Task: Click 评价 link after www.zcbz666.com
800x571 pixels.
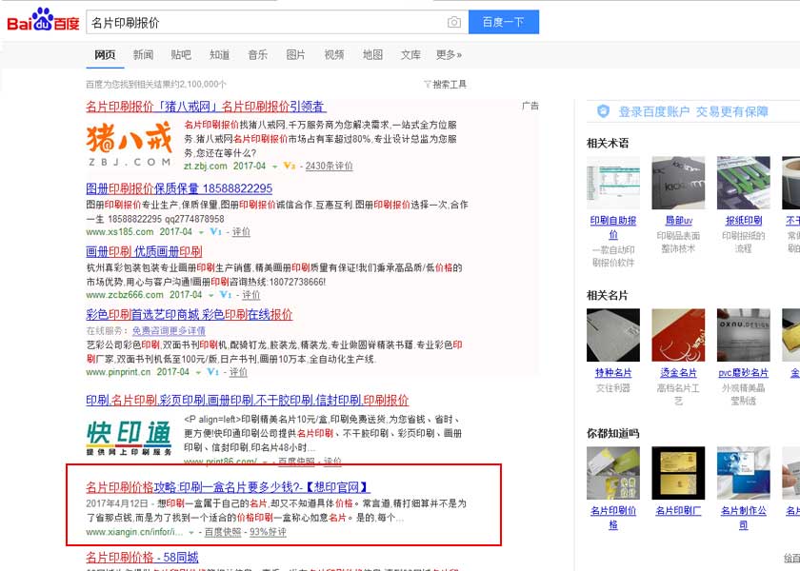Action: (x=251, y=295)
